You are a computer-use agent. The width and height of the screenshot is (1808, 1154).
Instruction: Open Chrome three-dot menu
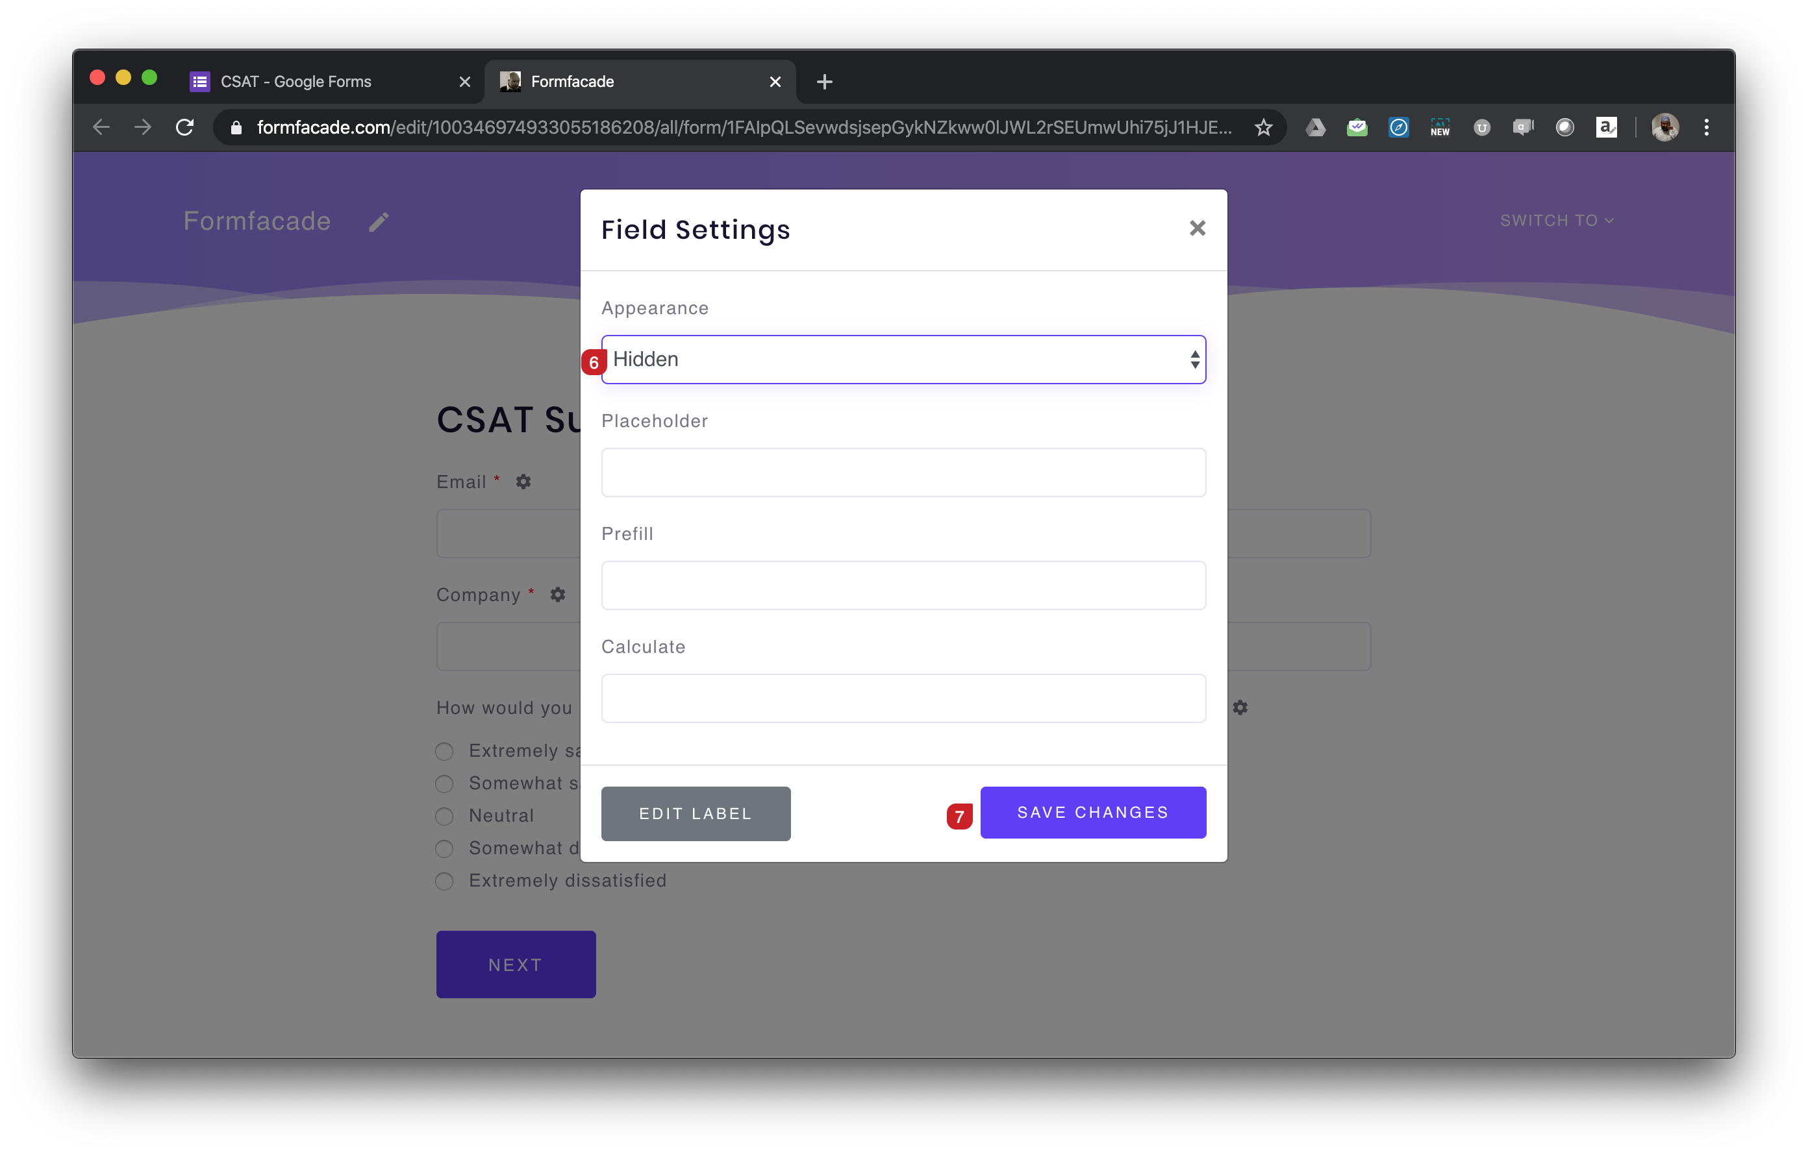click(1706, 128)
